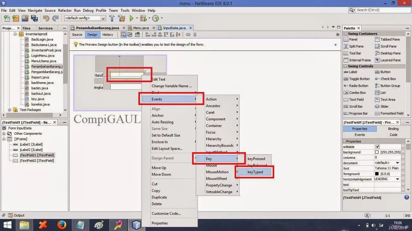The width and height of the screenshot is (412, 231).
Task: Click the Debug Project icon
Action: [x=143, y=18]
